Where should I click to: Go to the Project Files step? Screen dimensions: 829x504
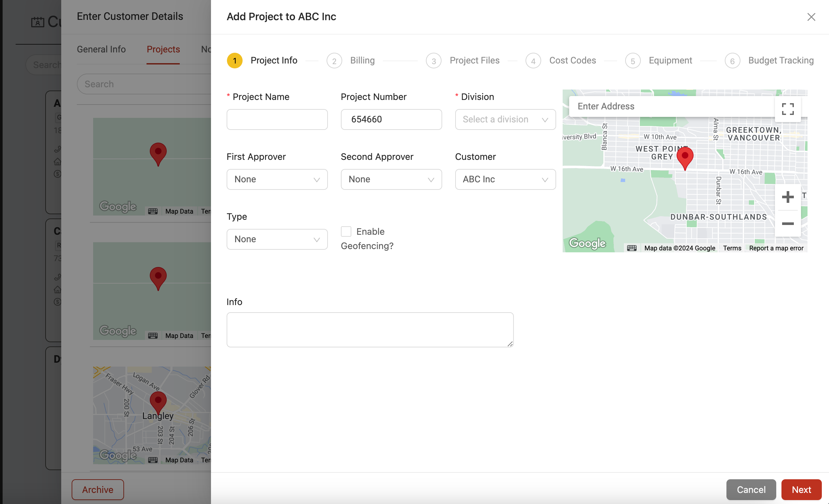click(x=474, y=61)
